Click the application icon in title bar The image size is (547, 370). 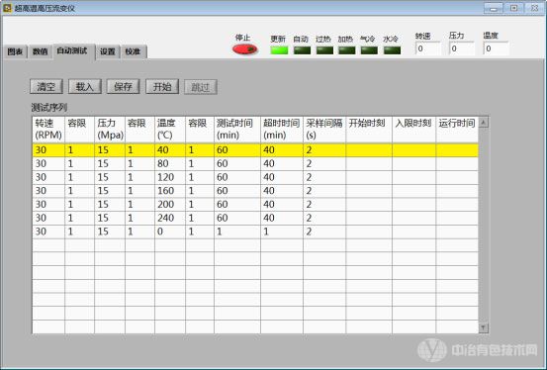pyautogui.click(x=7, y=8)
